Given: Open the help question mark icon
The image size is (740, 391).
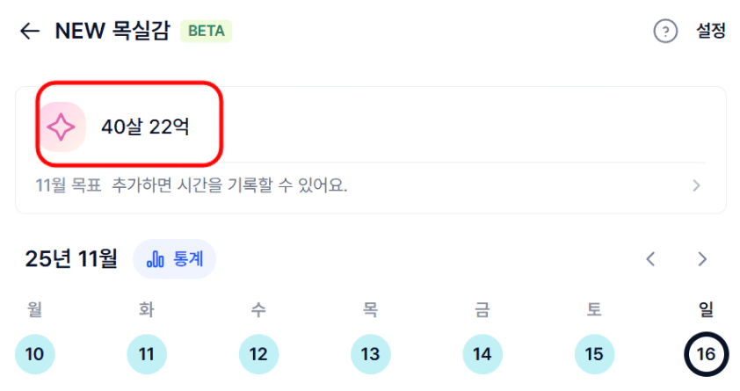Looking at the screenshot, I should point(665,32).
